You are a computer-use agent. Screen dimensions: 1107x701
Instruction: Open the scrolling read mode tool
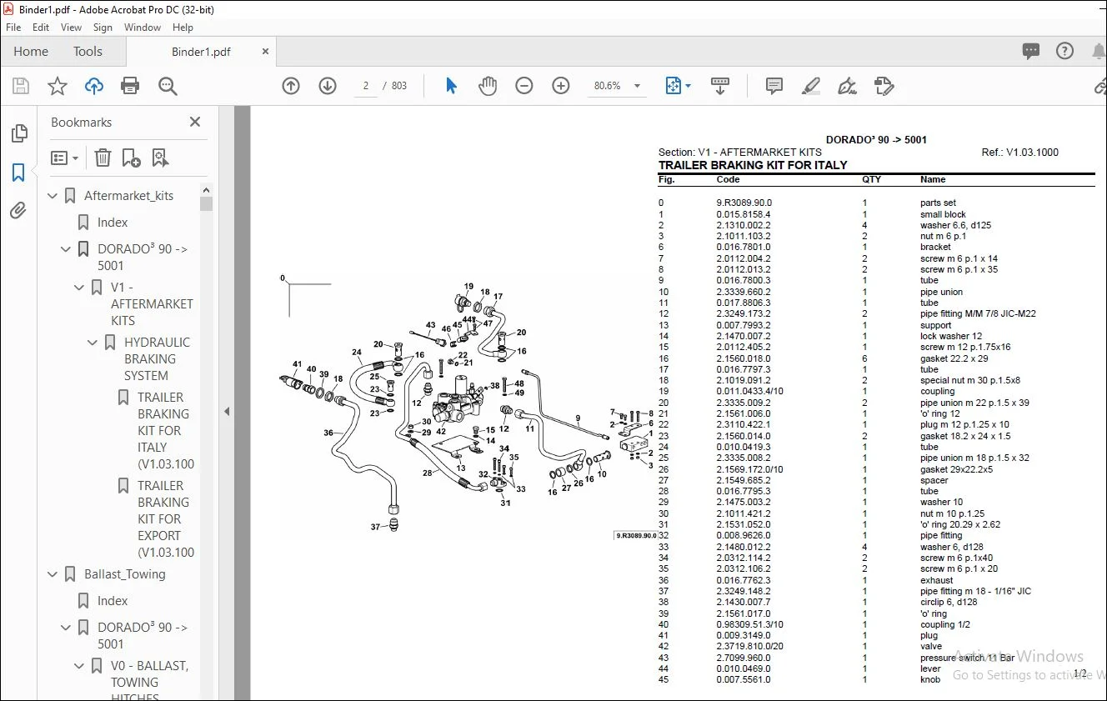(720, 86)
